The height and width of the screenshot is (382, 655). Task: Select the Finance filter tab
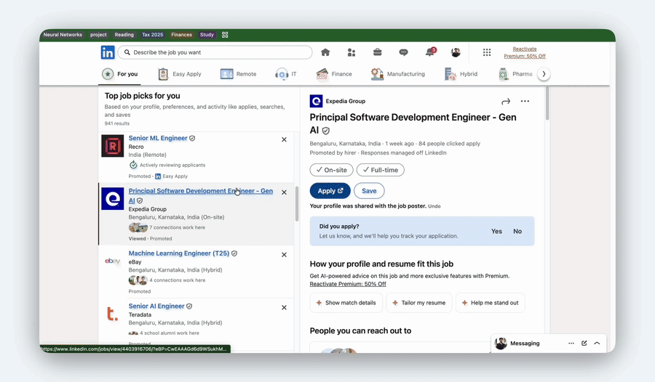point(334,74)
